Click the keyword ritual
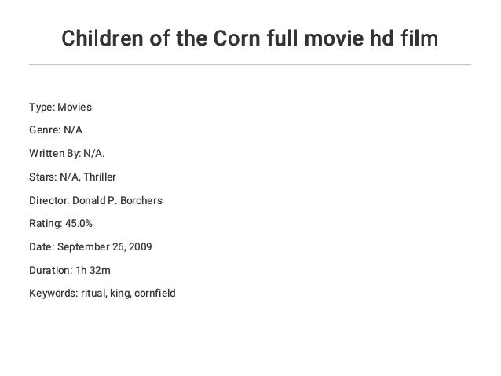The image size is (501, 376). tap(93, 294)
